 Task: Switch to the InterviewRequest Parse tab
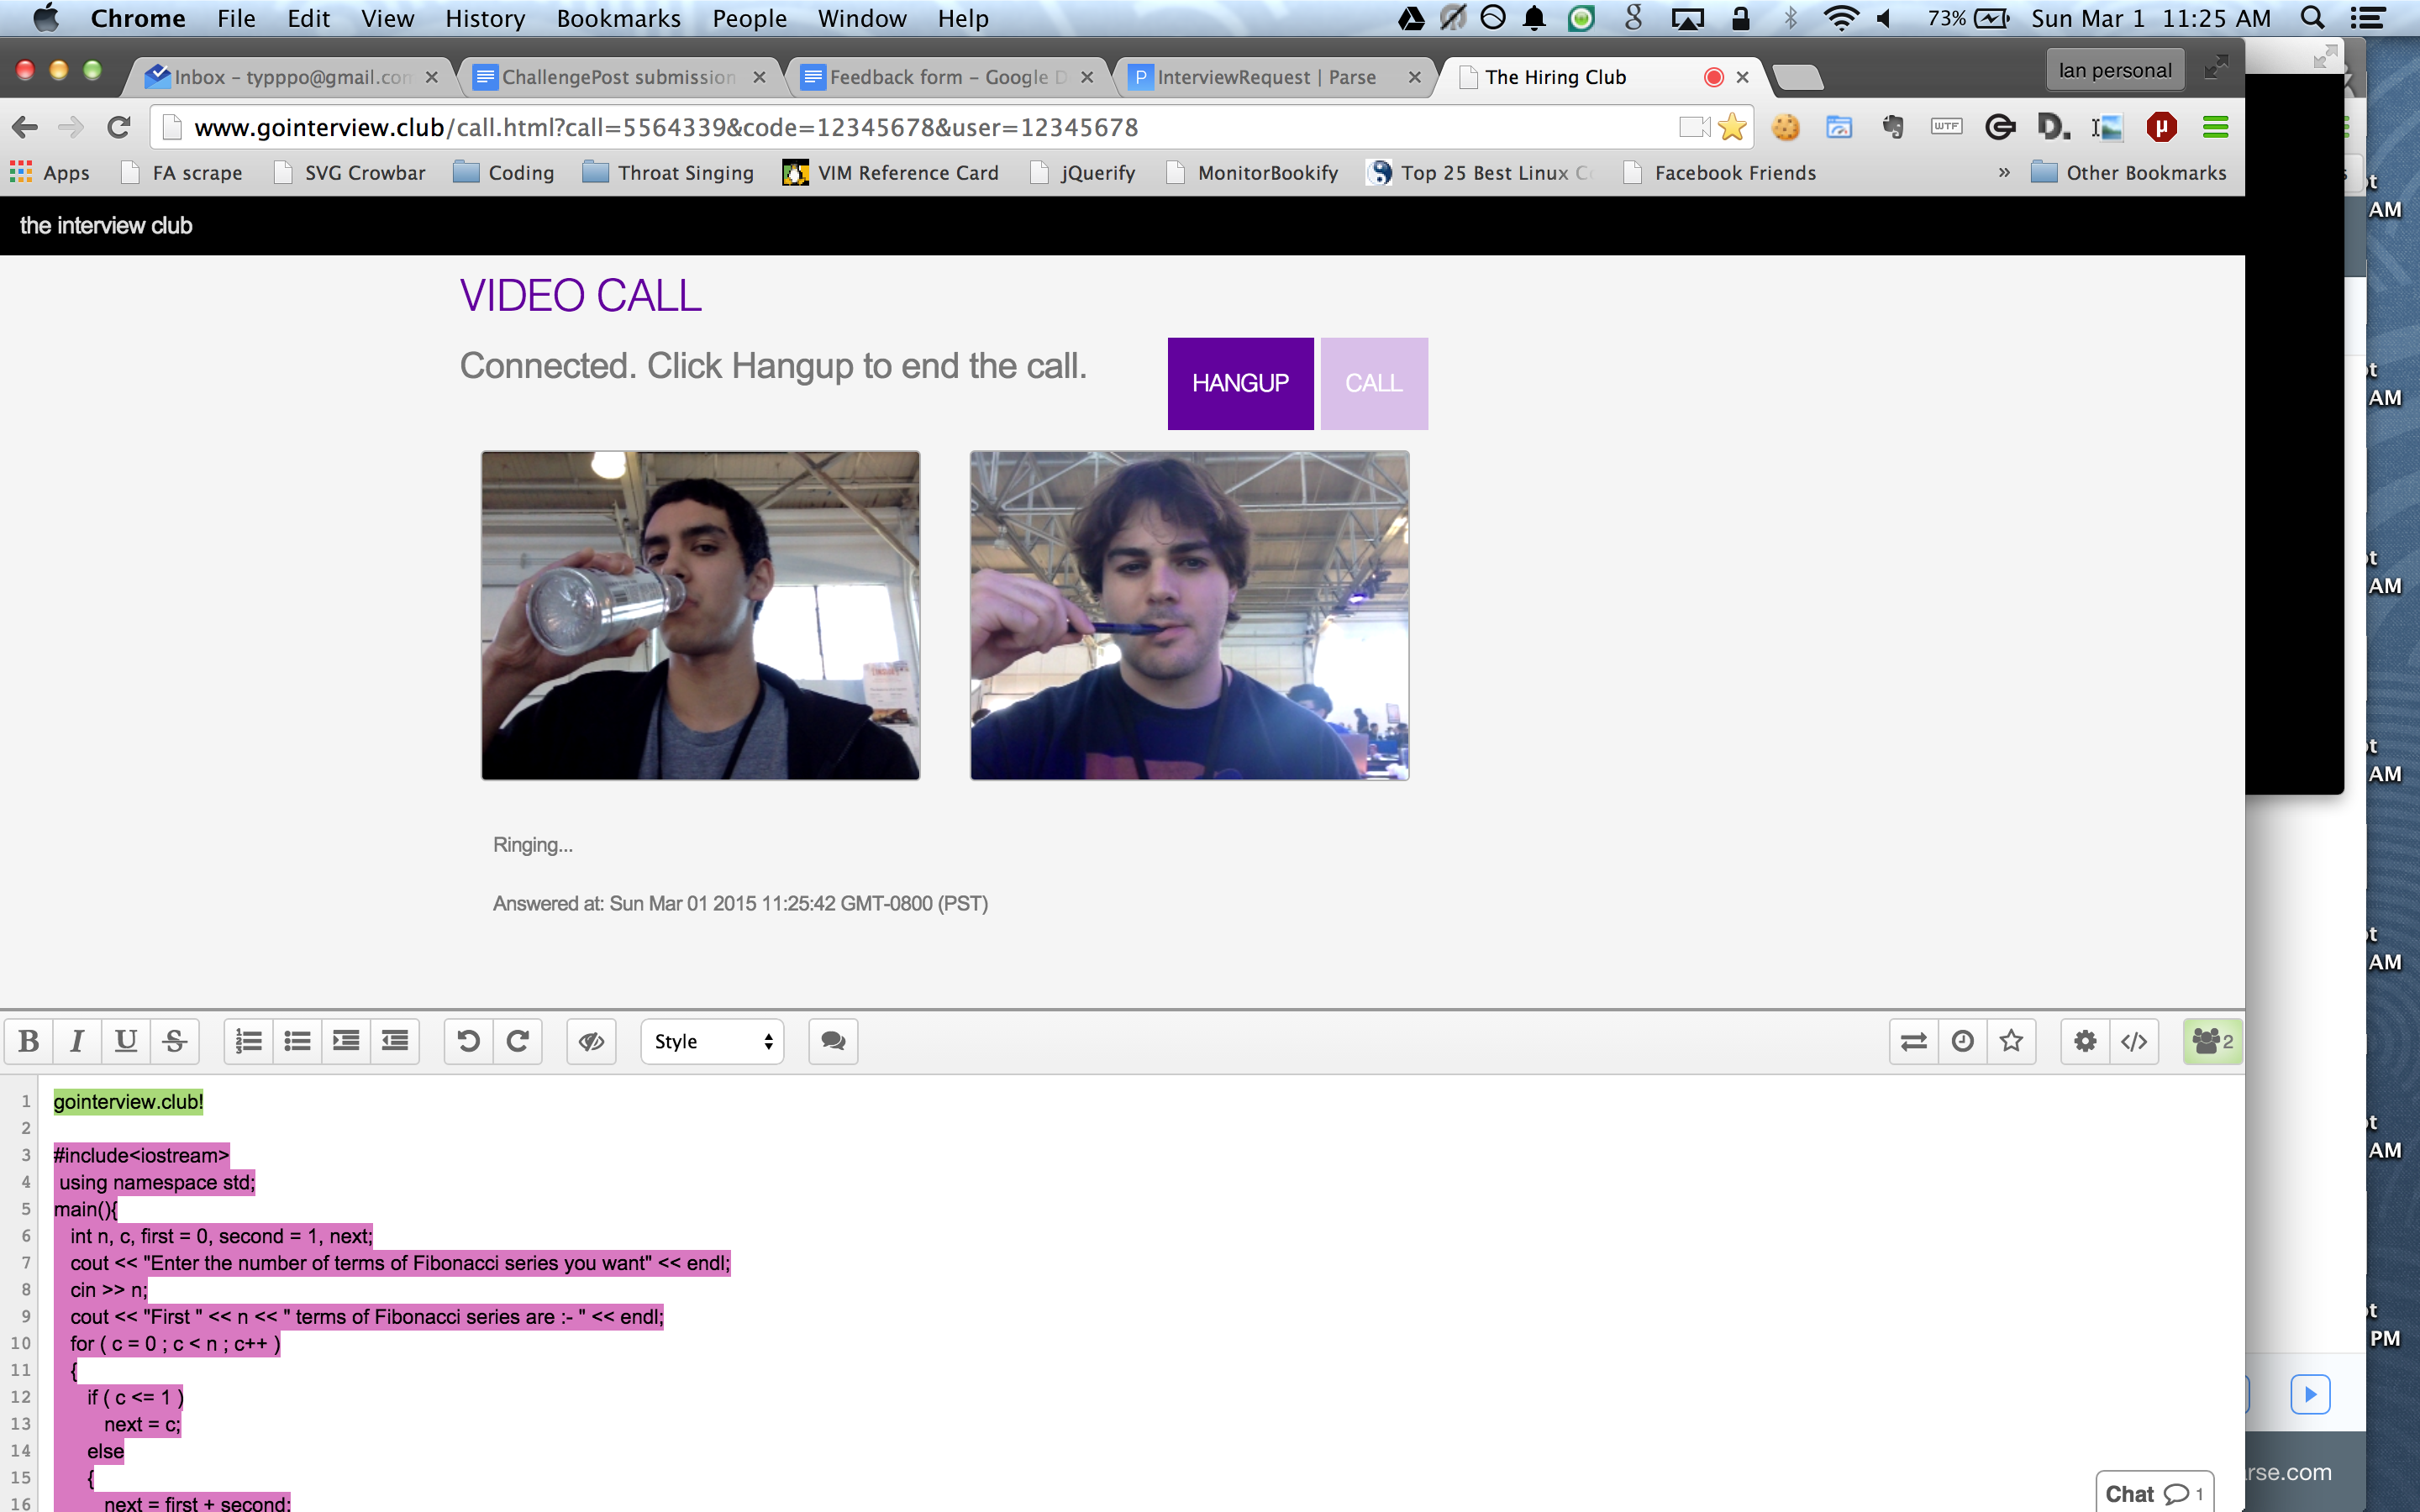(x=1264, y=77)
